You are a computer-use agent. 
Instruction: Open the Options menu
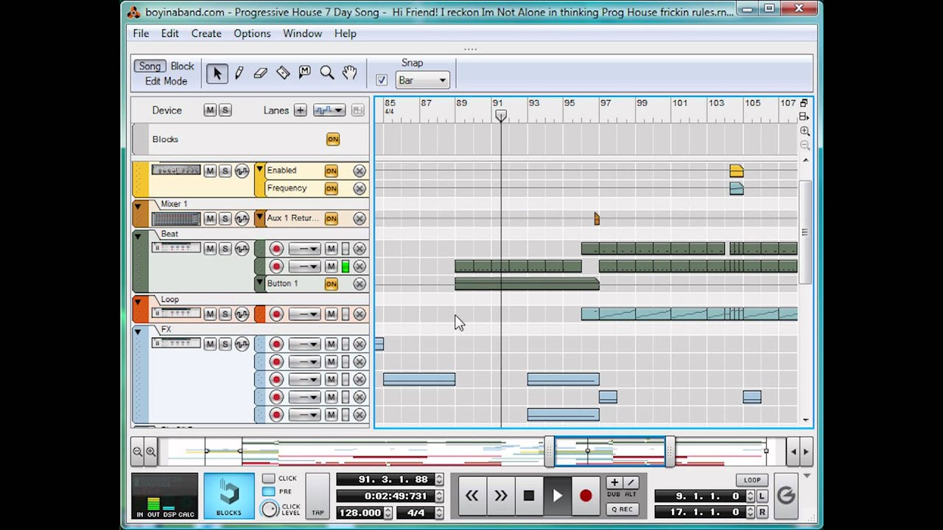pos(252,33)
